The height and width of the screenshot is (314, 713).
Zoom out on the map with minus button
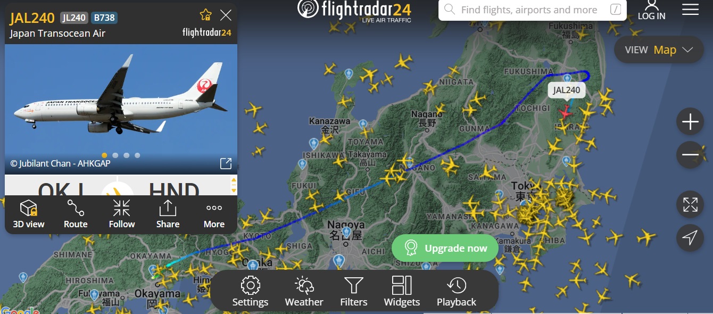click(690, 155)
